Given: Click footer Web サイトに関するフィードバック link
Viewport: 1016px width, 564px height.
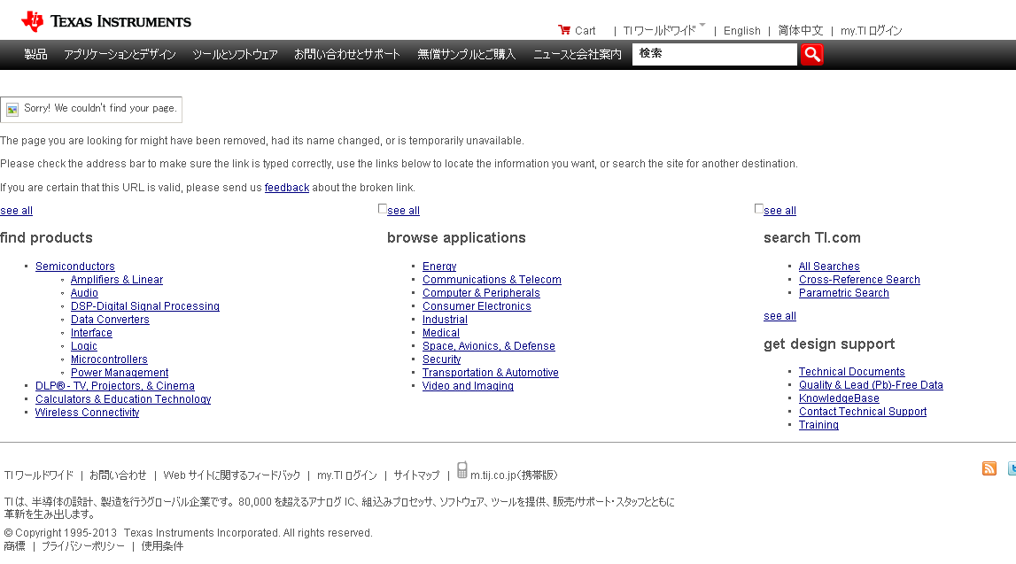Looking at the screenshot, I should (232, 475).
